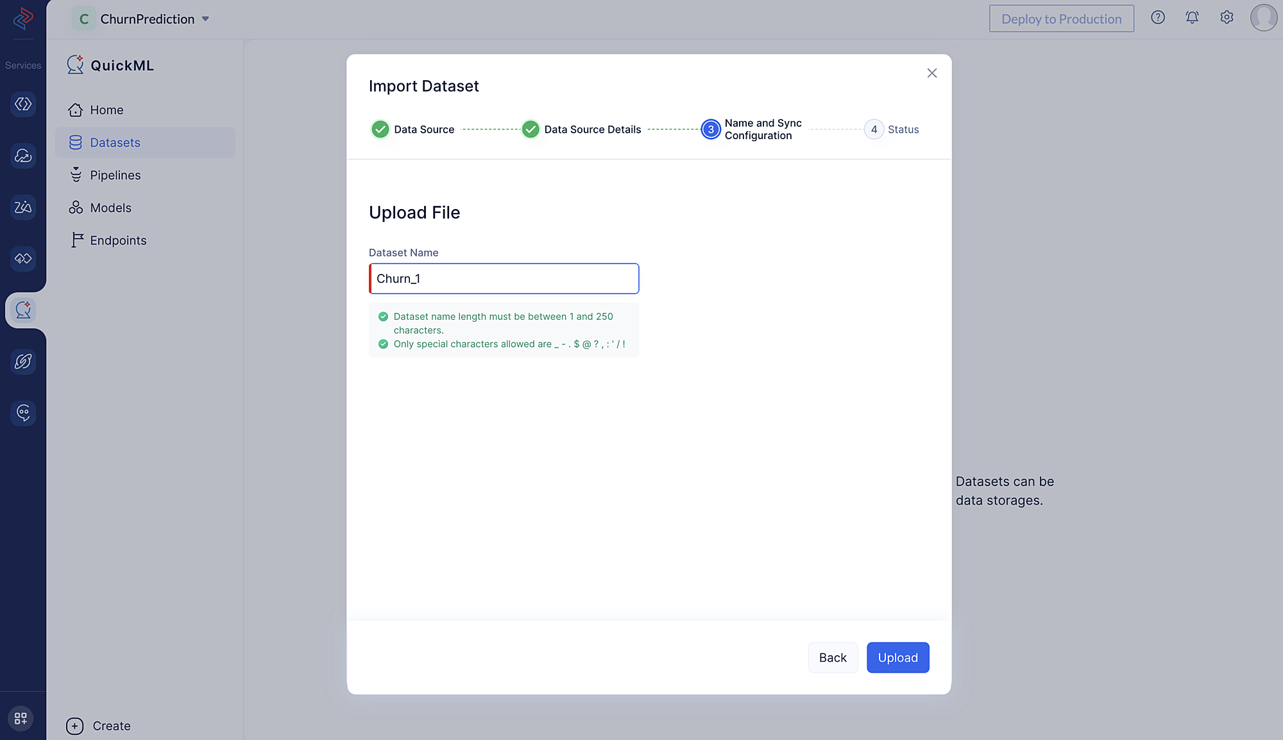Click the Upload button to proceed

898,657
